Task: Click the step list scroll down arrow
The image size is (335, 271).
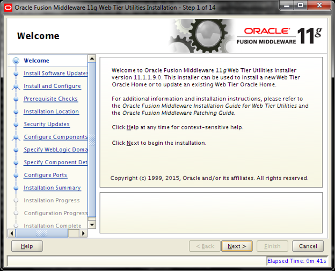Action: (x=92, y=224)
